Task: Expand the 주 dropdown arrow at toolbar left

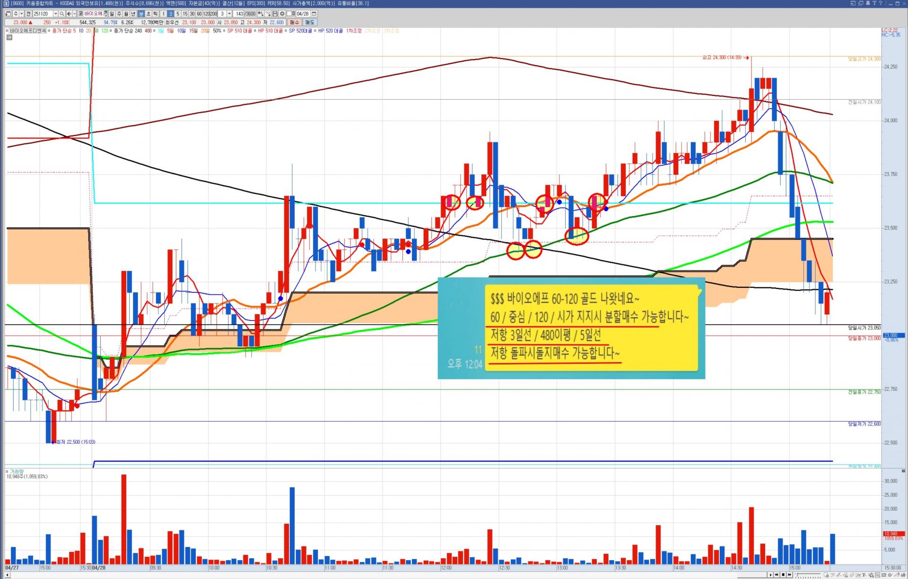Action: pos(22,14)
